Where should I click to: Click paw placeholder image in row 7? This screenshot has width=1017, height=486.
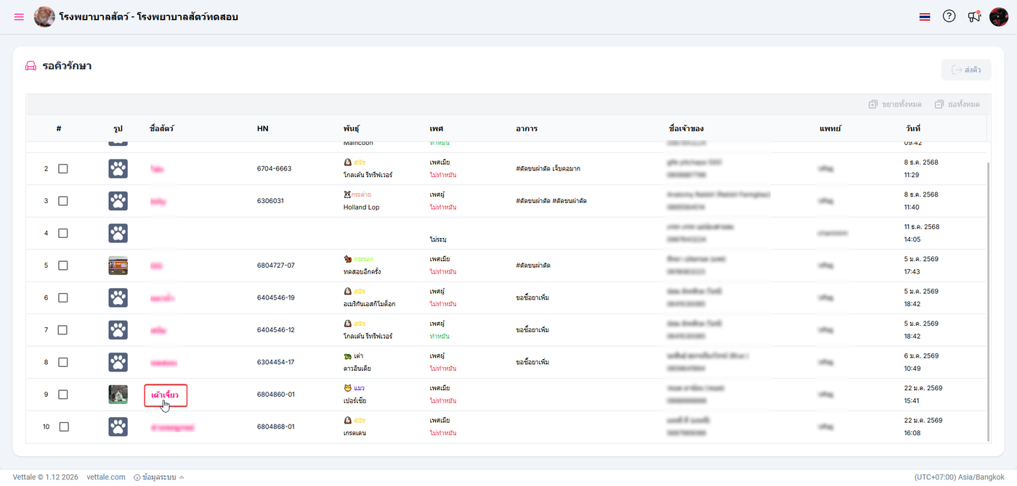(118, 330)
